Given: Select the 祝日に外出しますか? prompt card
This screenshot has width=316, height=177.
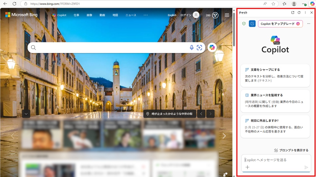Looking at the screenshot, I should tap(275, 126).
